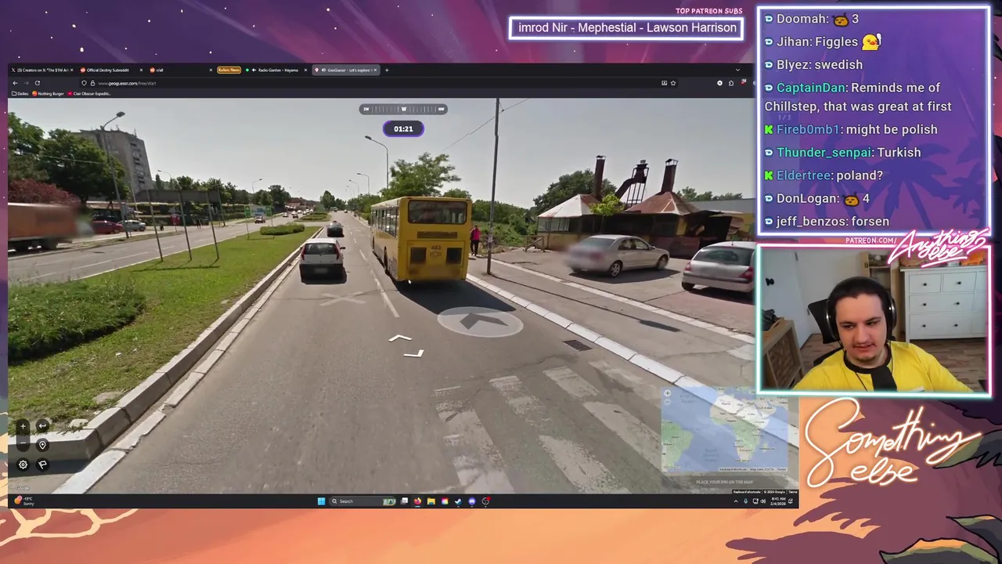Click the Place your pin on the map button
This screenshot has height=564, width=1002.
click(724, 482)
